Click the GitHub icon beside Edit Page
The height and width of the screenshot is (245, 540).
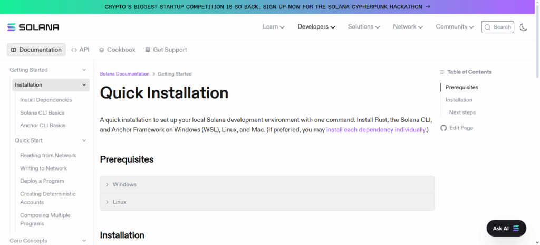443,128
